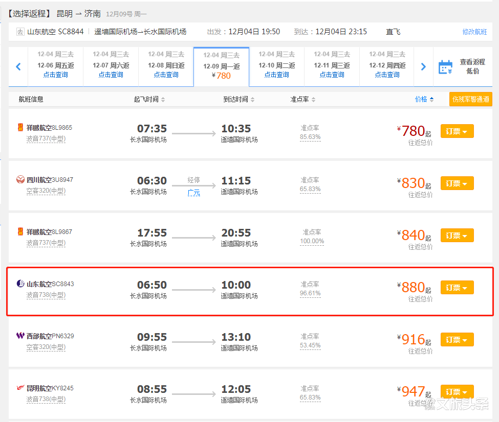Click the 祥鹏航空 8L9867 airline logo

[20, 231]
